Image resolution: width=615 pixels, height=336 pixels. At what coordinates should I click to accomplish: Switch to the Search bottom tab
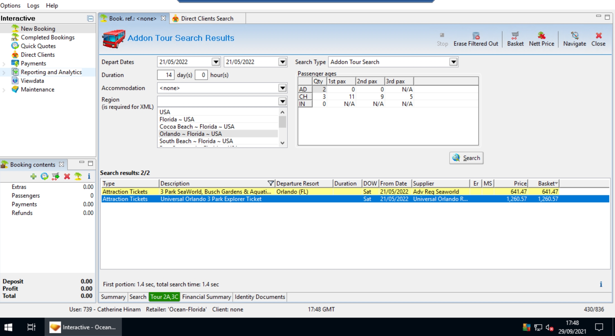click(x=138, y=297)
